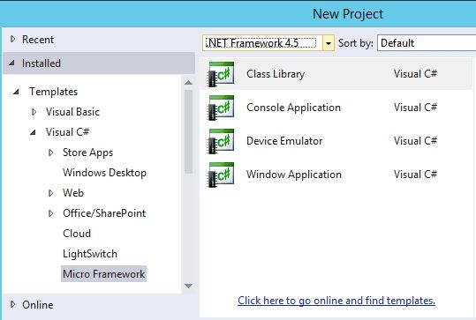Click Visual C# label in Window Application row
Image resolution: width=476 pixels, height=320 pixels.
pos(415,175)
